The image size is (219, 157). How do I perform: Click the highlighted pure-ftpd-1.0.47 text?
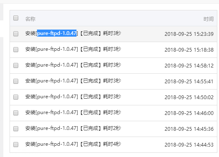click(57, 33)
